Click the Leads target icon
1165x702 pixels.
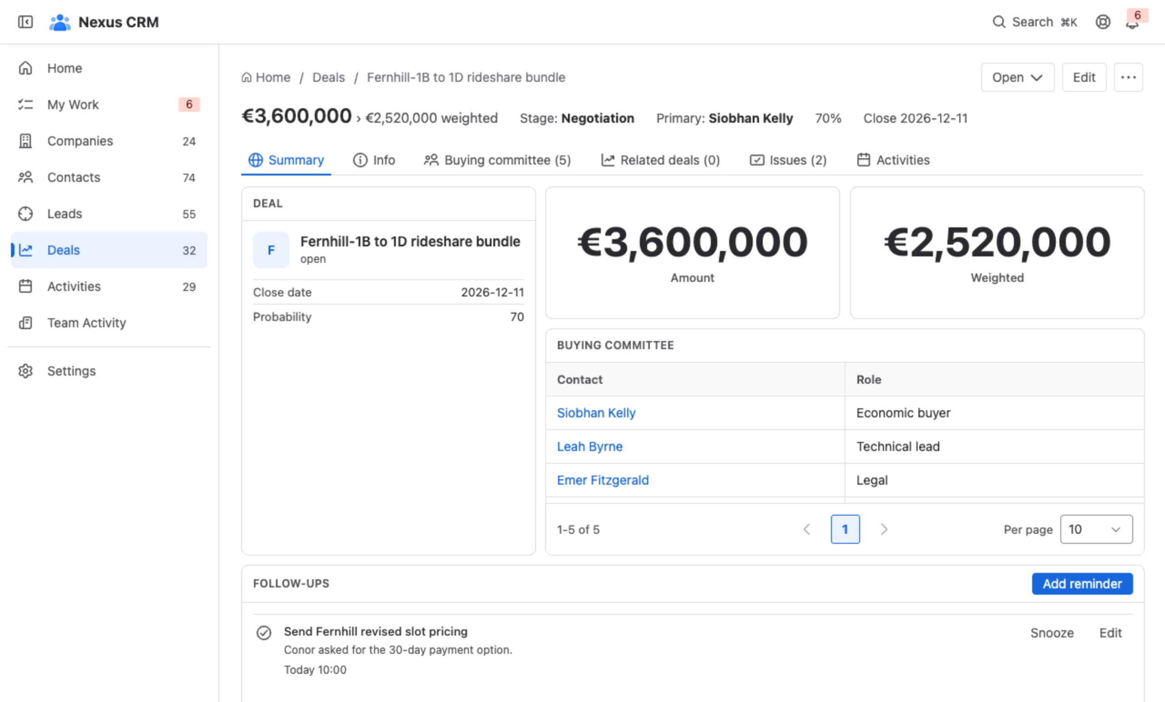click(x=25, y=214)
